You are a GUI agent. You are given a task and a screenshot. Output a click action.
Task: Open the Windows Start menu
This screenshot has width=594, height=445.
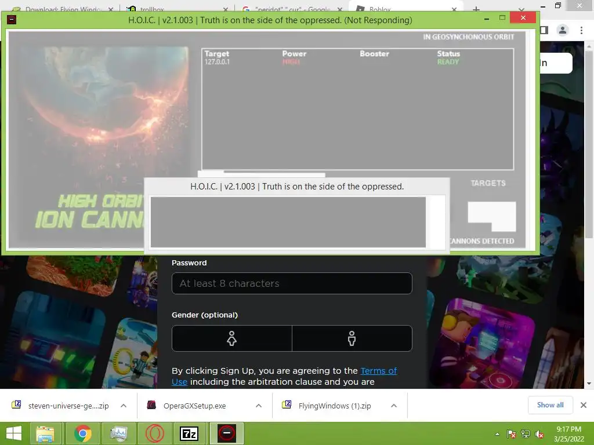coord(14,433)
